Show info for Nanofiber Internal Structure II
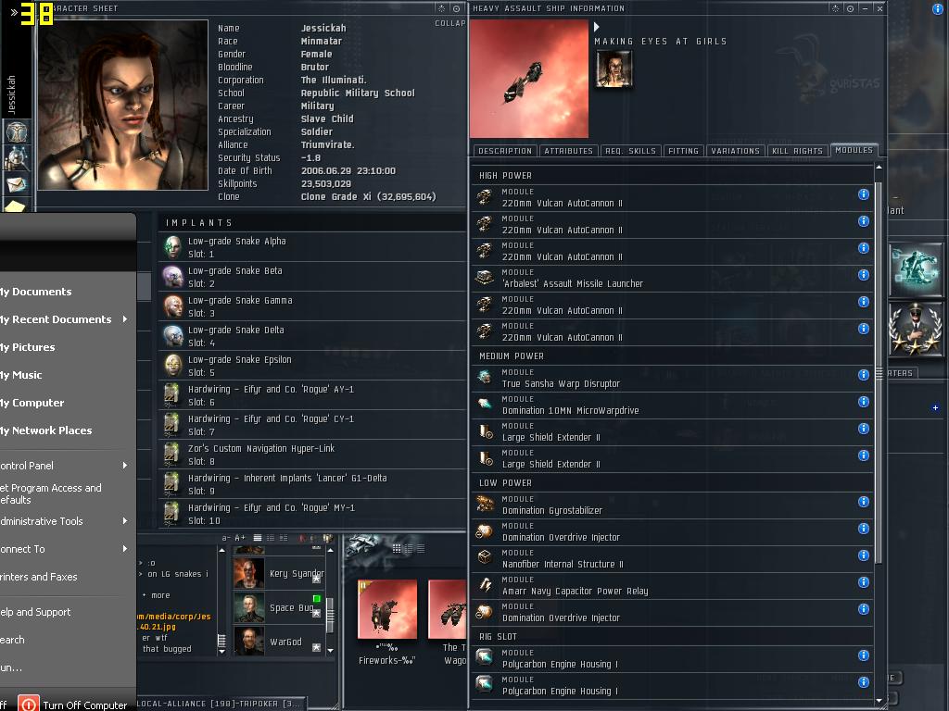Screen dimensions: 949x711 point(864,555)
